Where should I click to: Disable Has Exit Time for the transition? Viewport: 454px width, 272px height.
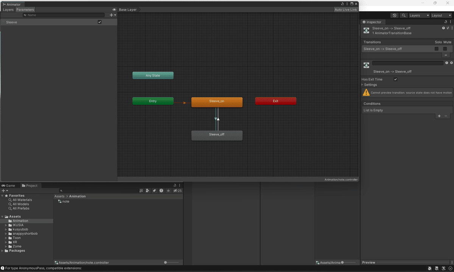(x=395, y=79)
